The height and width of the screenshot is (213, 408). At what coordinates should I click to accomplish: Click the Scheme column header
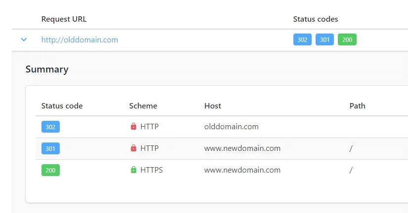tap(143, 106)
